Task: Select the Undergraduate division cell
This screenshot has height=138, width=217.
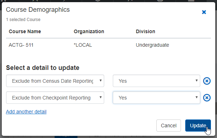Action: [152, 45]
